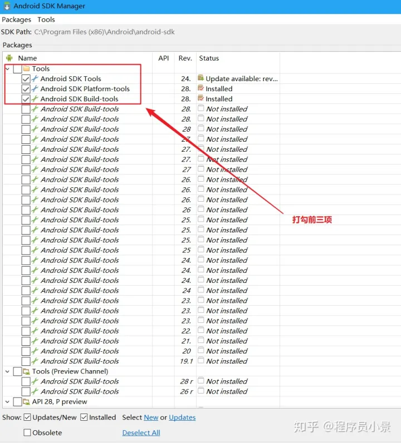The width and height of the screenshot is (401, 443).
Task: Click the Not installed icon for rev 19.1
Action: point(201,360)
